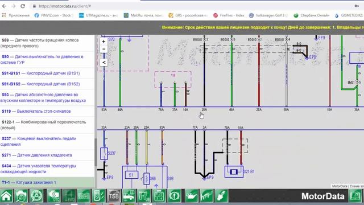Open the JB junction box icon

tap(144, 196)
